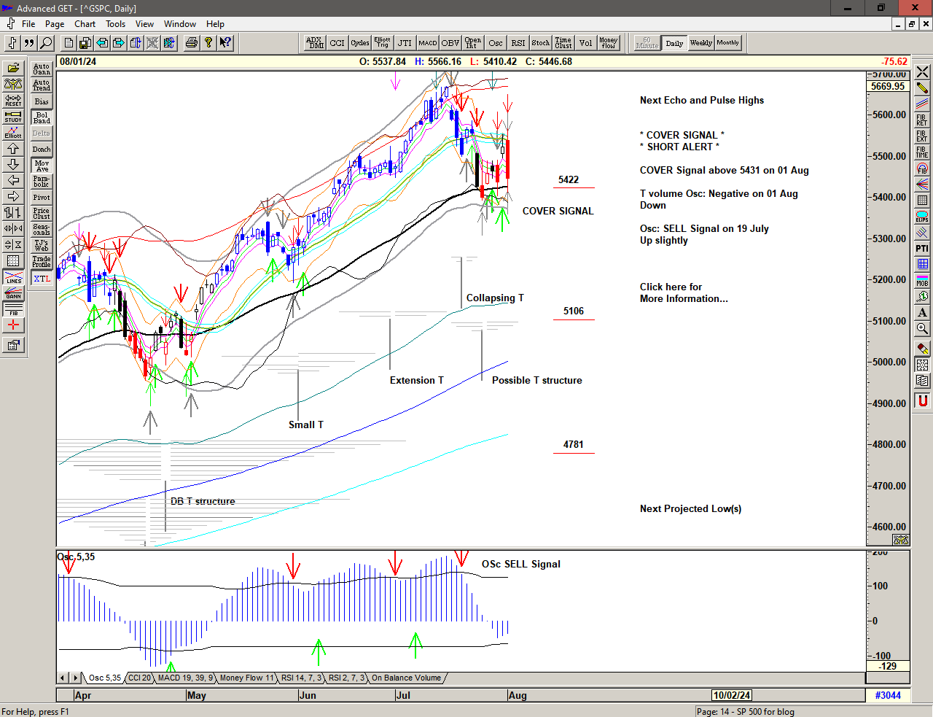
Task: Switch to Weekly timeframe
Action: [x=700, y=43]
